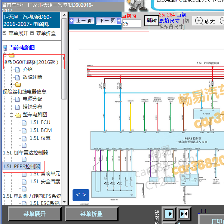Screen dimensions: 224x224
Task: Open the 1.5L ESC系统 diagram
Action: point(45,203)
